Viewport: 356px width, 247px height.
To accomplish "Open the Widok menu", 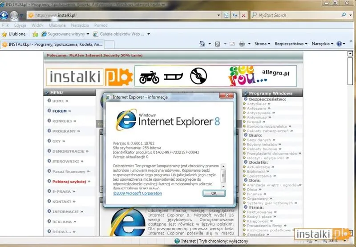I will (x=37, y=25).
